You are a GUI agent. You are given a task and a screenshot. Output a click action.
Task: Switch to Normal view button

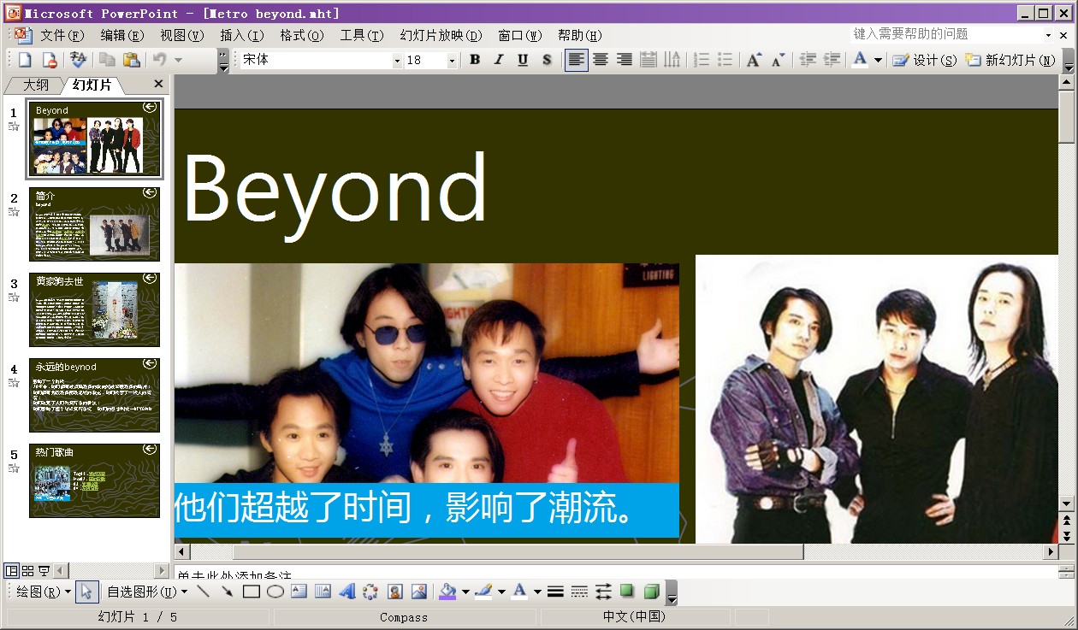point(12,570)
